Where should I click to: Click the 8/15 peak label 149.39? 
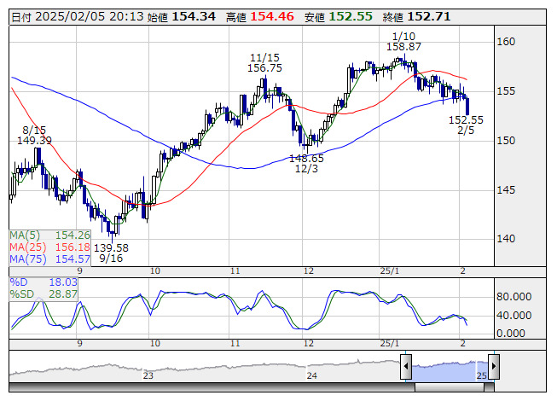(x=35, y=140)
